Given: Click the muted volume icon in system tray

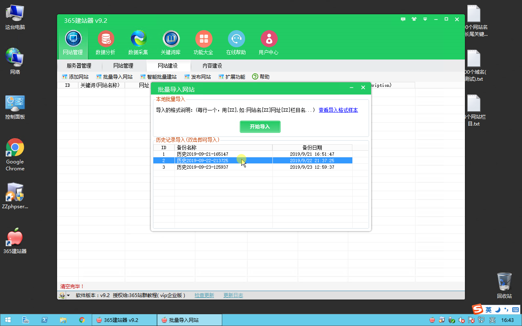Looking at the screenshot, I should [462, 320].
